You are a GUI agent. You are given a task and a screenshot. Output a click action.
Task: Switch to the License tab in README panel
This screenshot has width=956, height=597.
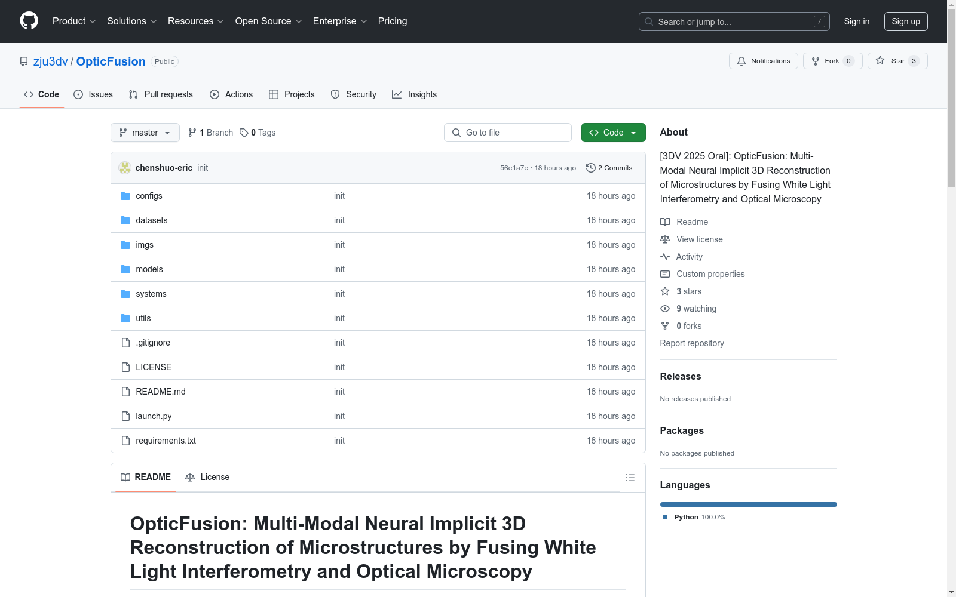pyautogui.click(x=207, y=477)
